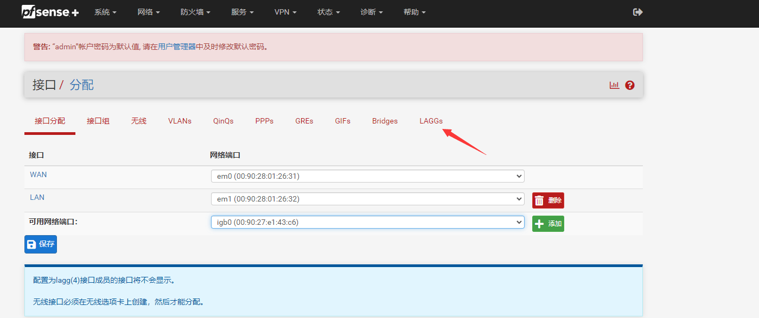Open the status graph chart icon
The height and width of the screenshot is (318, 759).
614,85
